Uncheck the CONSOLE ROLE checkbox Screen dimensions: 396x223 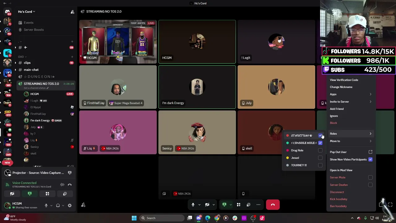[x=320, y=143]
